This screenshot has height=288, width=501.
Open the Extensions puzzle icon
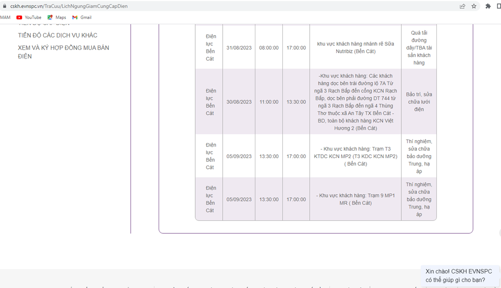tap(488, 6)
